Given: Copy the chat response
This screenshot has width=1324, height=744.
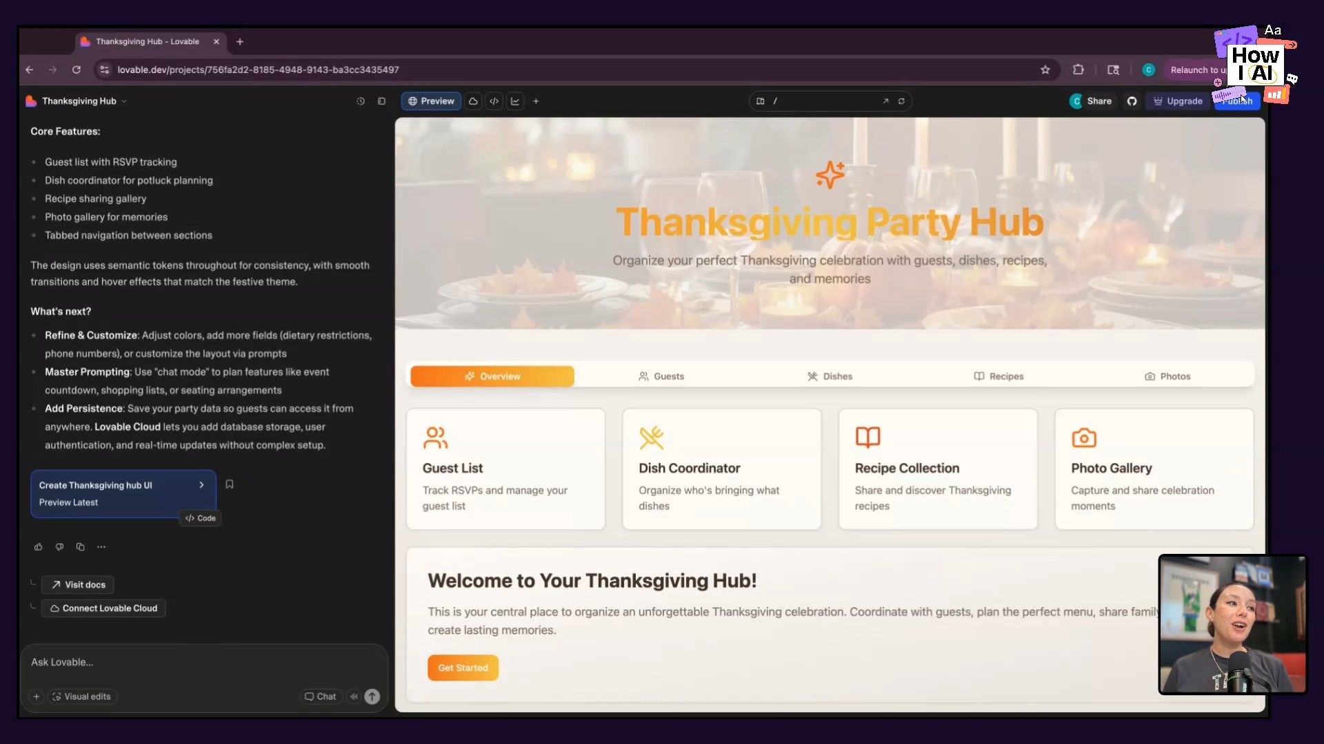Looking at the screenshot, I should [x=81, y=547].
